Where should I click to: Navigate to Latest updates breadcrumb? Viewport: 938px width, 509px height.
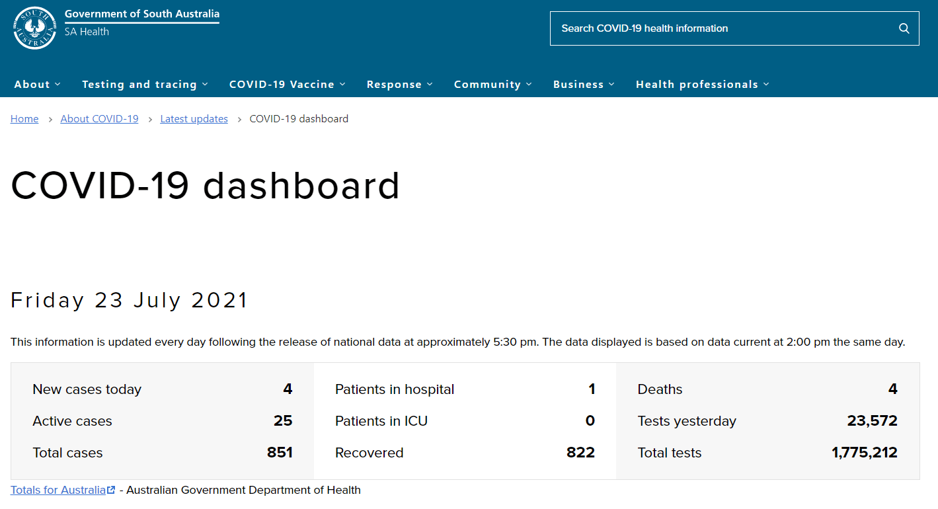tap(194, 119)
